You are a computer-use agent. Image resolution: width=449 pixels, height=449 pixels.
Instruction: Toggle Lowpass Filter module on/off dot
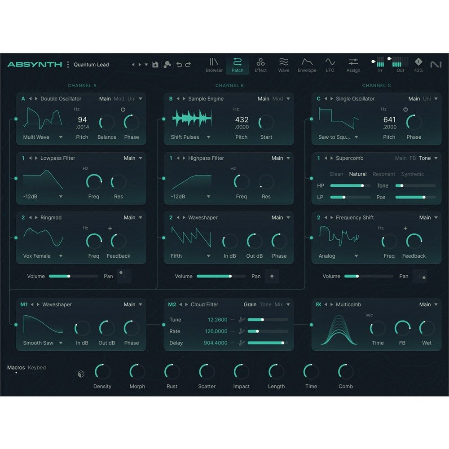pos(16,178)
